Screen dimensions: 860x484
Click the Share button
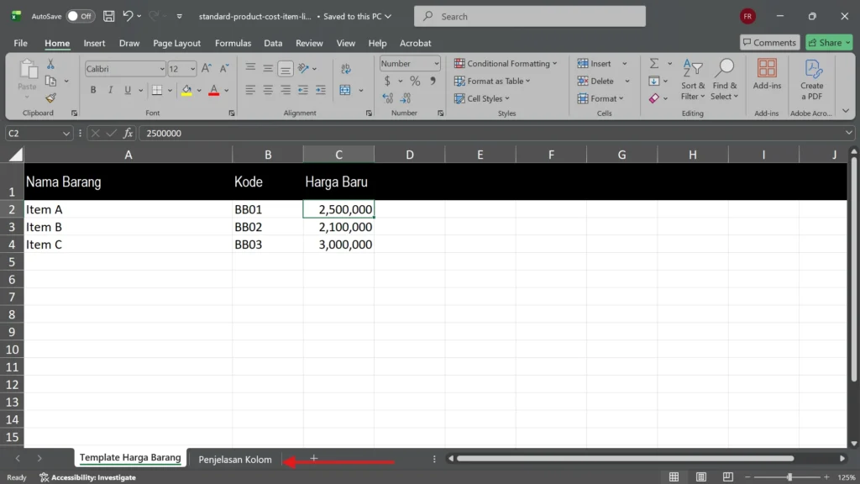[828, 42]
